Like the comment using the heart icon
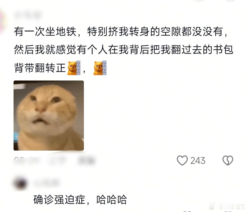 (x=182, y=160)
